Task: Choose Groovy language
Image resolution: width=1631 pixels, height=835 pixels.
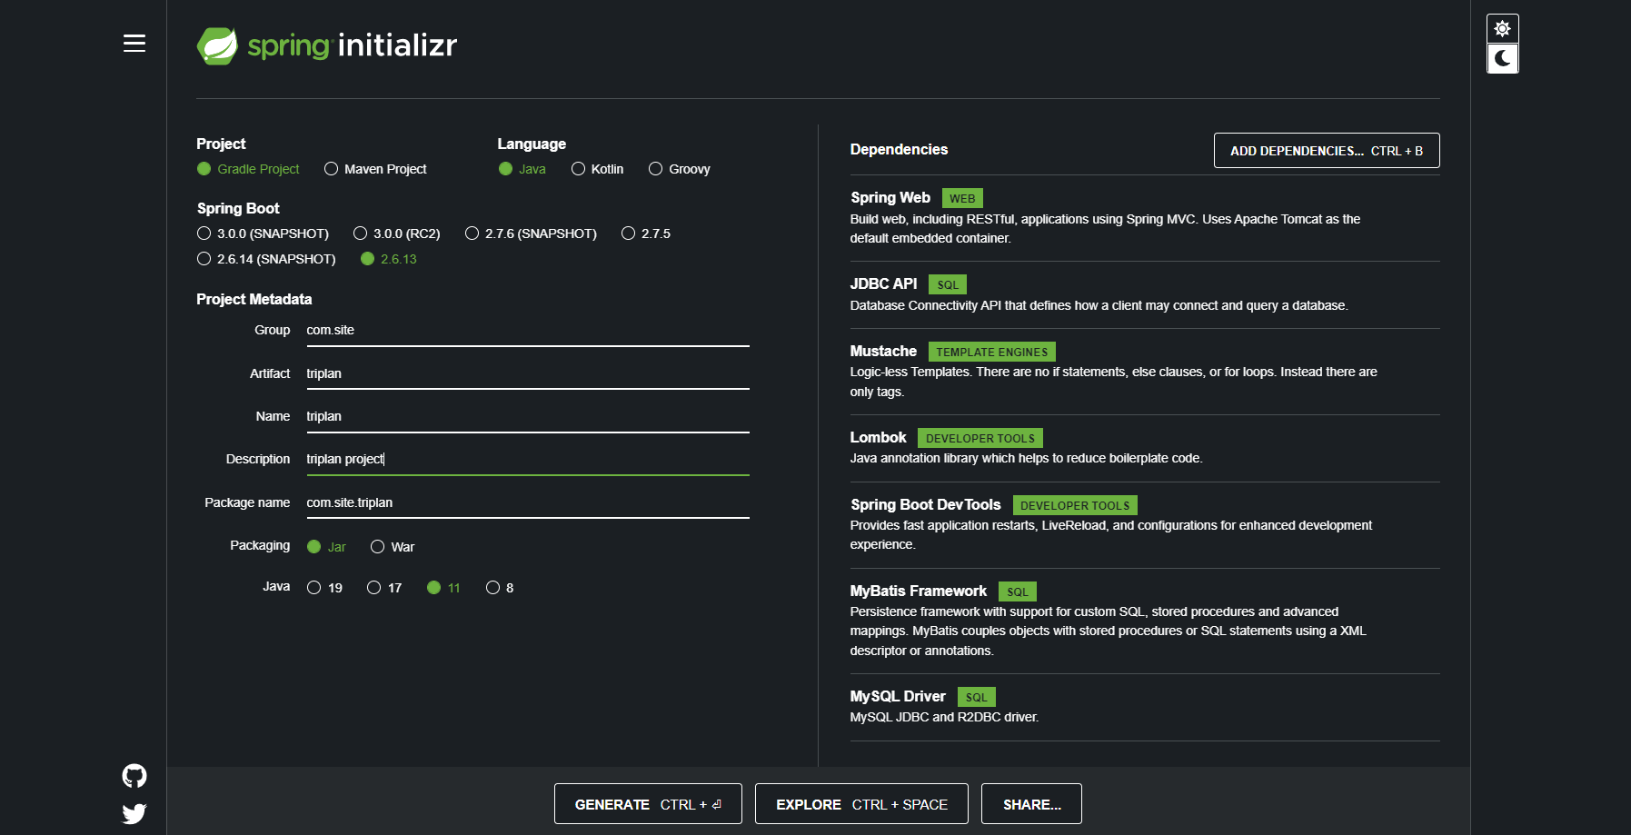Action: (x=680, y=169)
